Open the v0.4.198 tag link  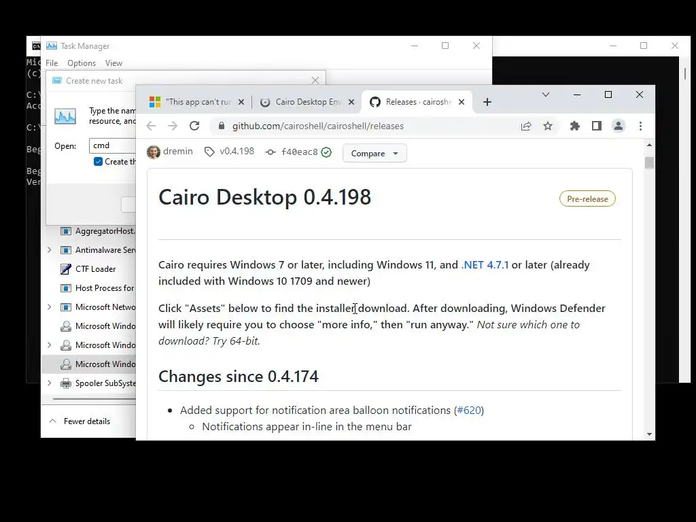[237, 152]
